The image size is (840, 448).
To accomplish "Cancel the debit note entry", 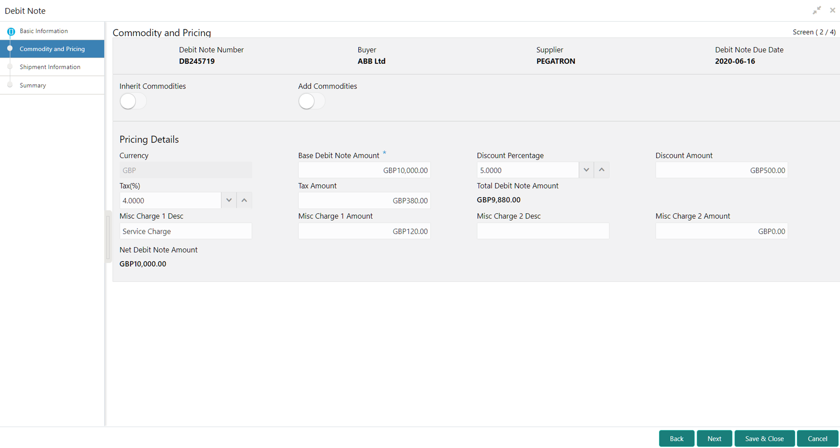I will (x=817, y=438).
